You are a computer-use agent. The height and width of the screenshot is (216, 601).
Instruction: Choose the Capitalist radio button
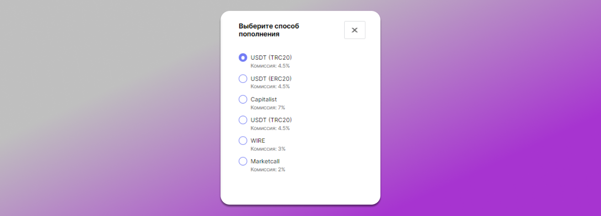click(x=243, y=99)
